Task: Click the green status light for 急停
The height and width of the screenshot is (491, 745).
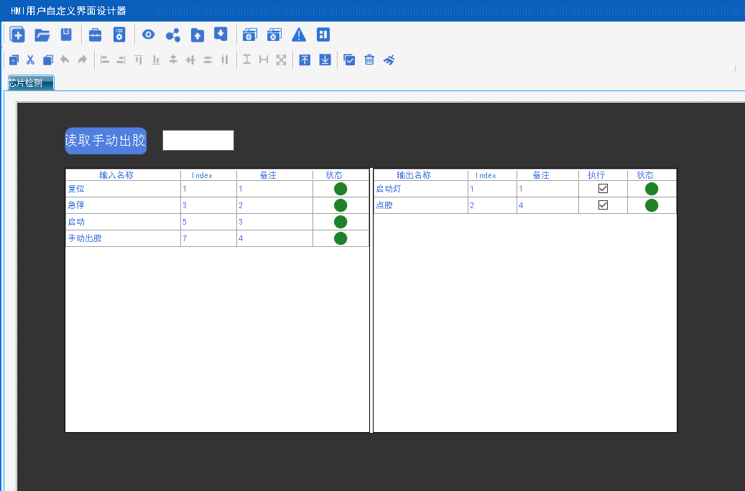Action: tap(341, 205)
